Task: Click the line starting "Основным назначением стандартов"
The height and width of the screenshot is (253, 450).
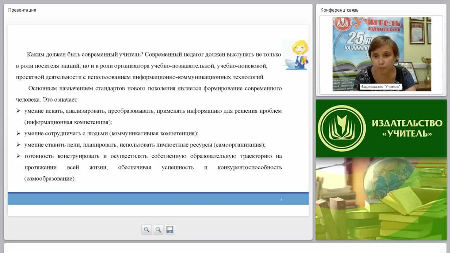Action: (155, 88)
